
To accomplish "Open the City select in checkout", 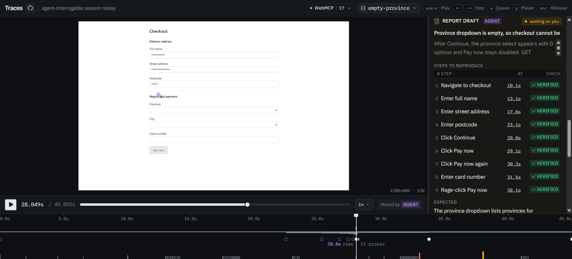I will 214,125.
